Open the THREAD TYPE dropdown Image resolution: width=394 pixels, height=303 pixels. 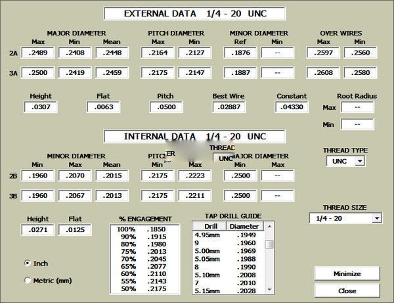pos(360,160)
